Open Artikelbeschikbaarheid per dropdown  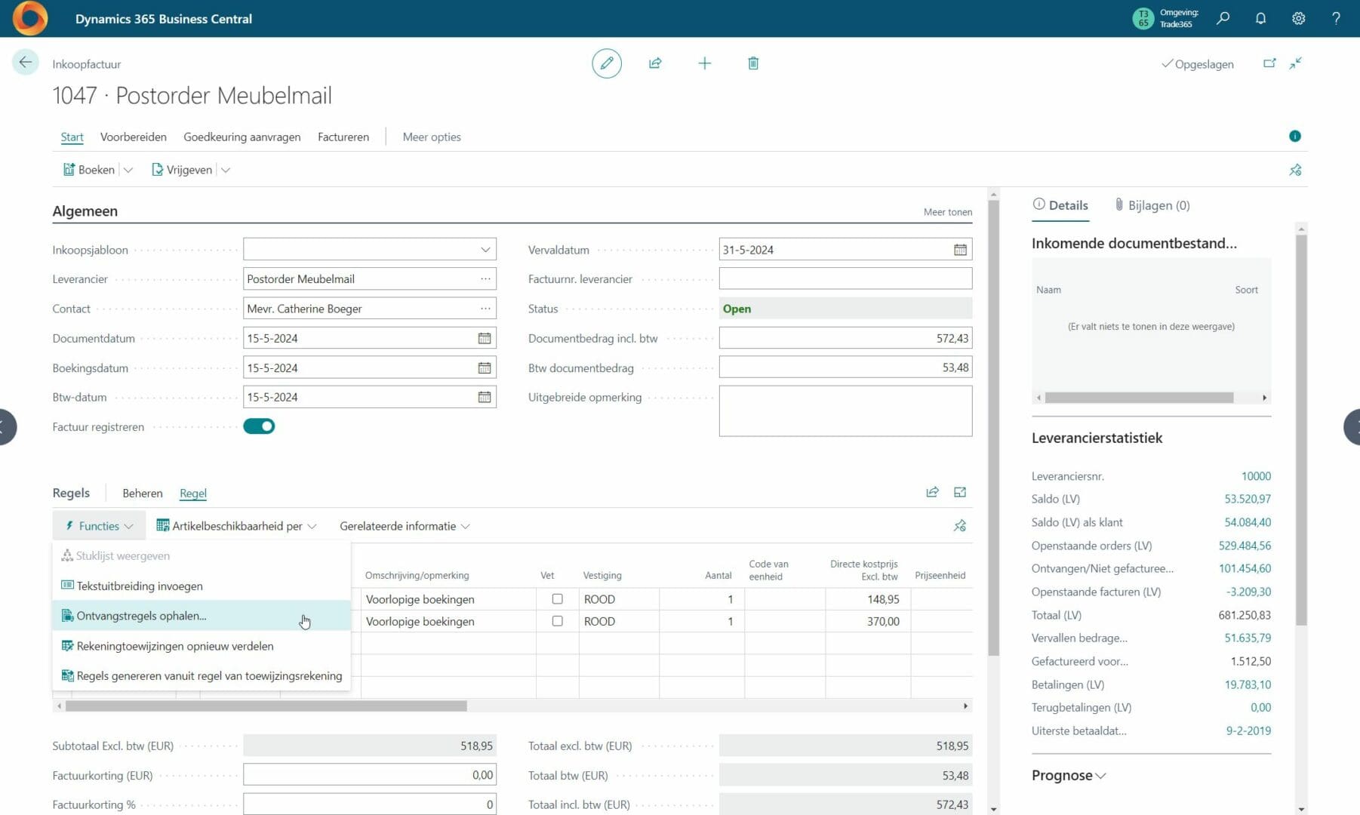236,526
